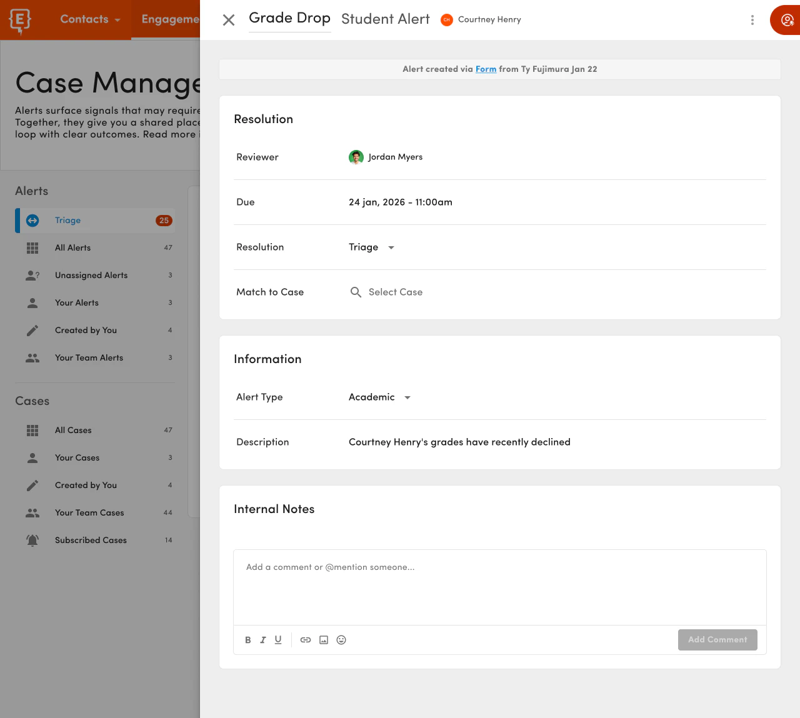This screenshot has height=718, width=800.
Task: Click the Student Alert heading text
Action: tap(386, 19)
